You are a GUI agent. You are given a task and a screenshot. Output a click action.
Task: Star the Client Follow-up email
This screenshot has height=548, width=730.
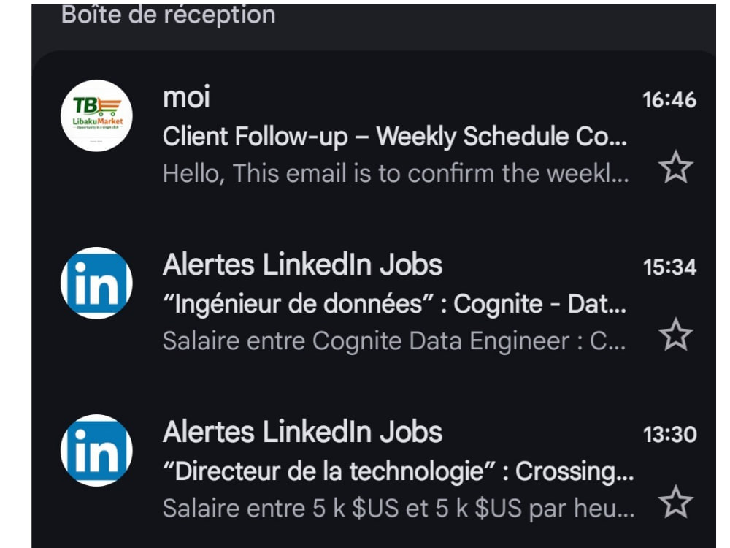click(x=675, y=167)
